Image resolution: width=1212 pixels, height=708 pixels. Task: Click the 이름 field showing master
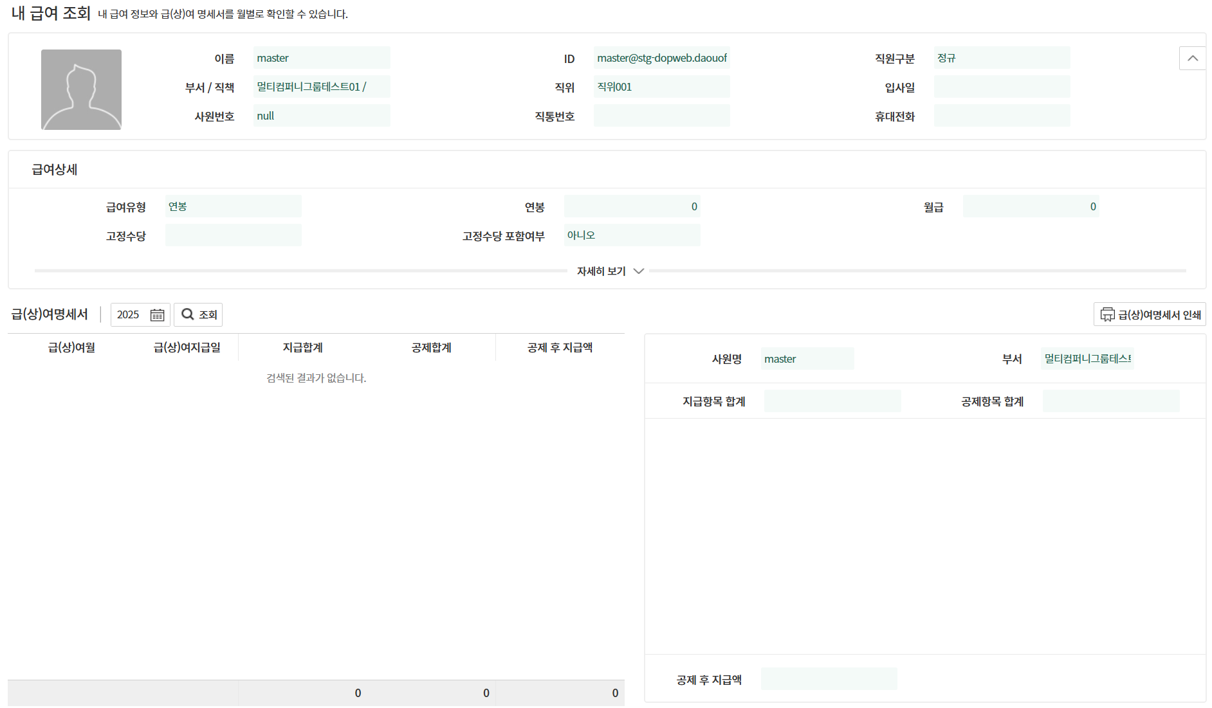322,58
